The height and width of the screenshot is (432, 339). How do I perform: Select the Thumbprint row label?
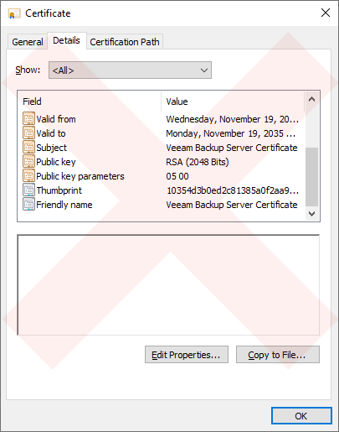[59, 190]
